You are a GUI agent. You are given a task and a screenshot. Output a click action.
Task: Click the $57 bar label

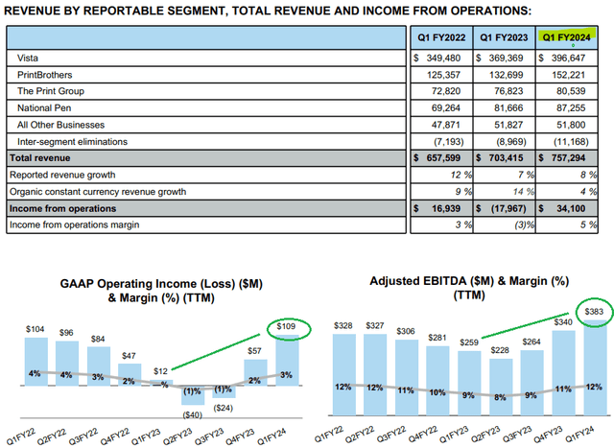pyautogui.click(x=254, y=351)
